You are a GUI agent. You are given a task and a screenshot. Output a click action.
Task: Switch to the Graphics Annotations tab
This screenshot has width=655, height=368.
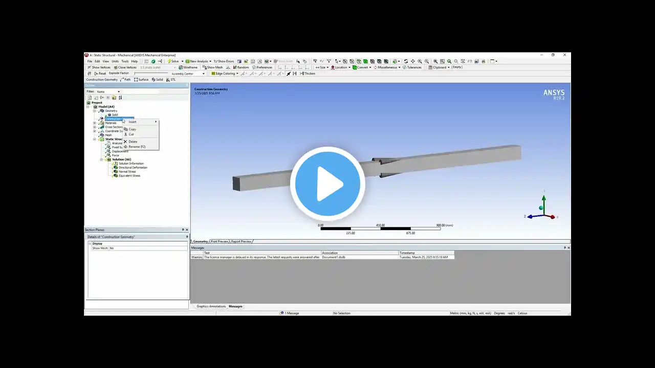point(211,306)
